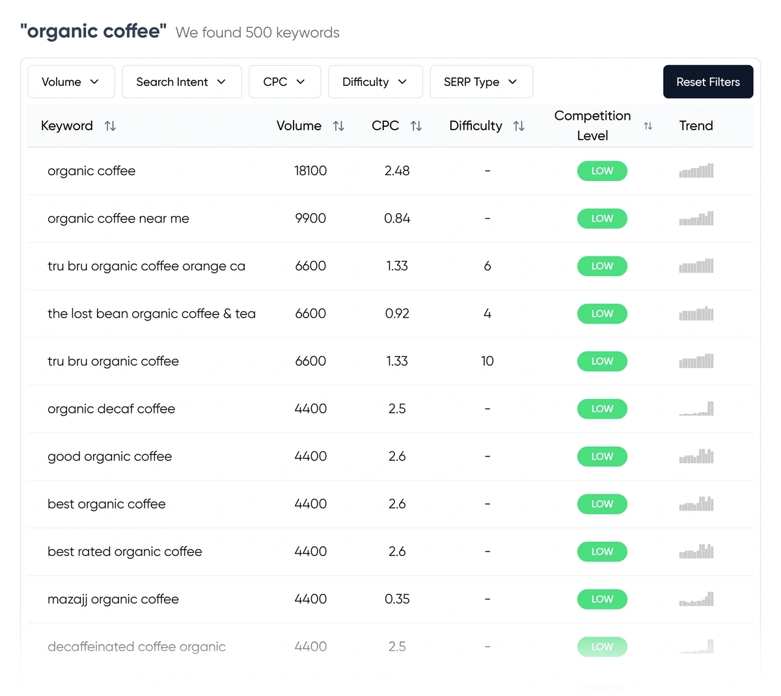This screenshot has height=696, width=781.
Task: Sort by CPC column arrows icon
Action: click(417, 126)
